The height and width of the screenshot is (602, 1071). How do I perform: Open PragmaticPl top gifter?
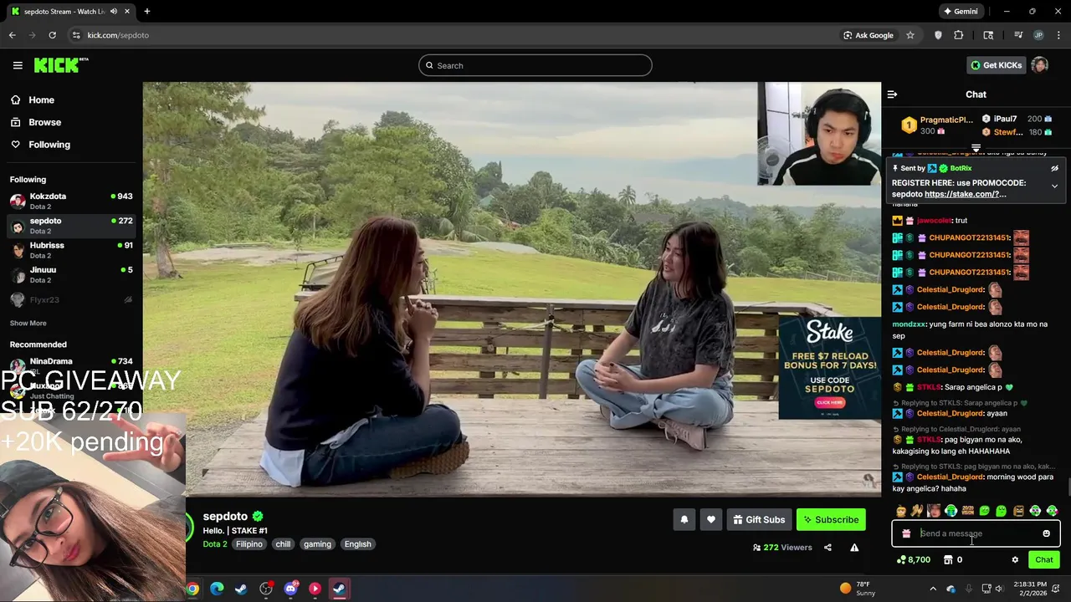(x=937, y=125)
